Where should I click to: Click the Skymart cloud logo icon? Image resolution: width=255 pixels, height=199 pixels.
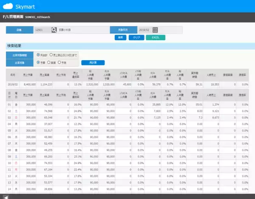(x=9, y=6)
